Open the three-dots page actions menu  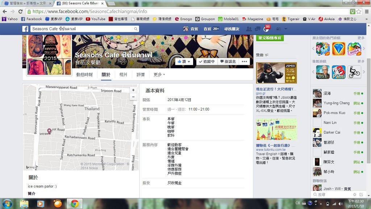(245, 62)
